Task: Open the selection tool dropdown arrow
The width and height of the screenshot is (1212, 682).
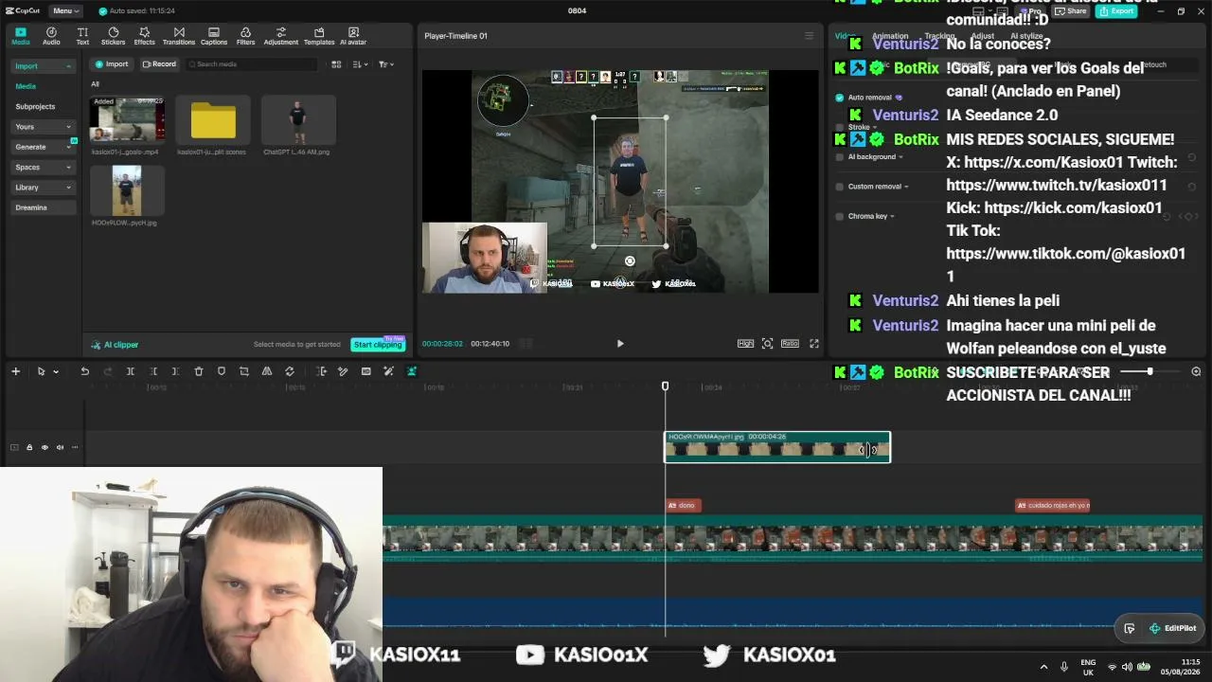Action: point(56,372)
